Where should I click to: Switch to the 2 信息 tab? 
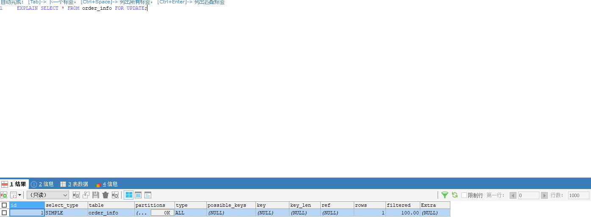42,184
